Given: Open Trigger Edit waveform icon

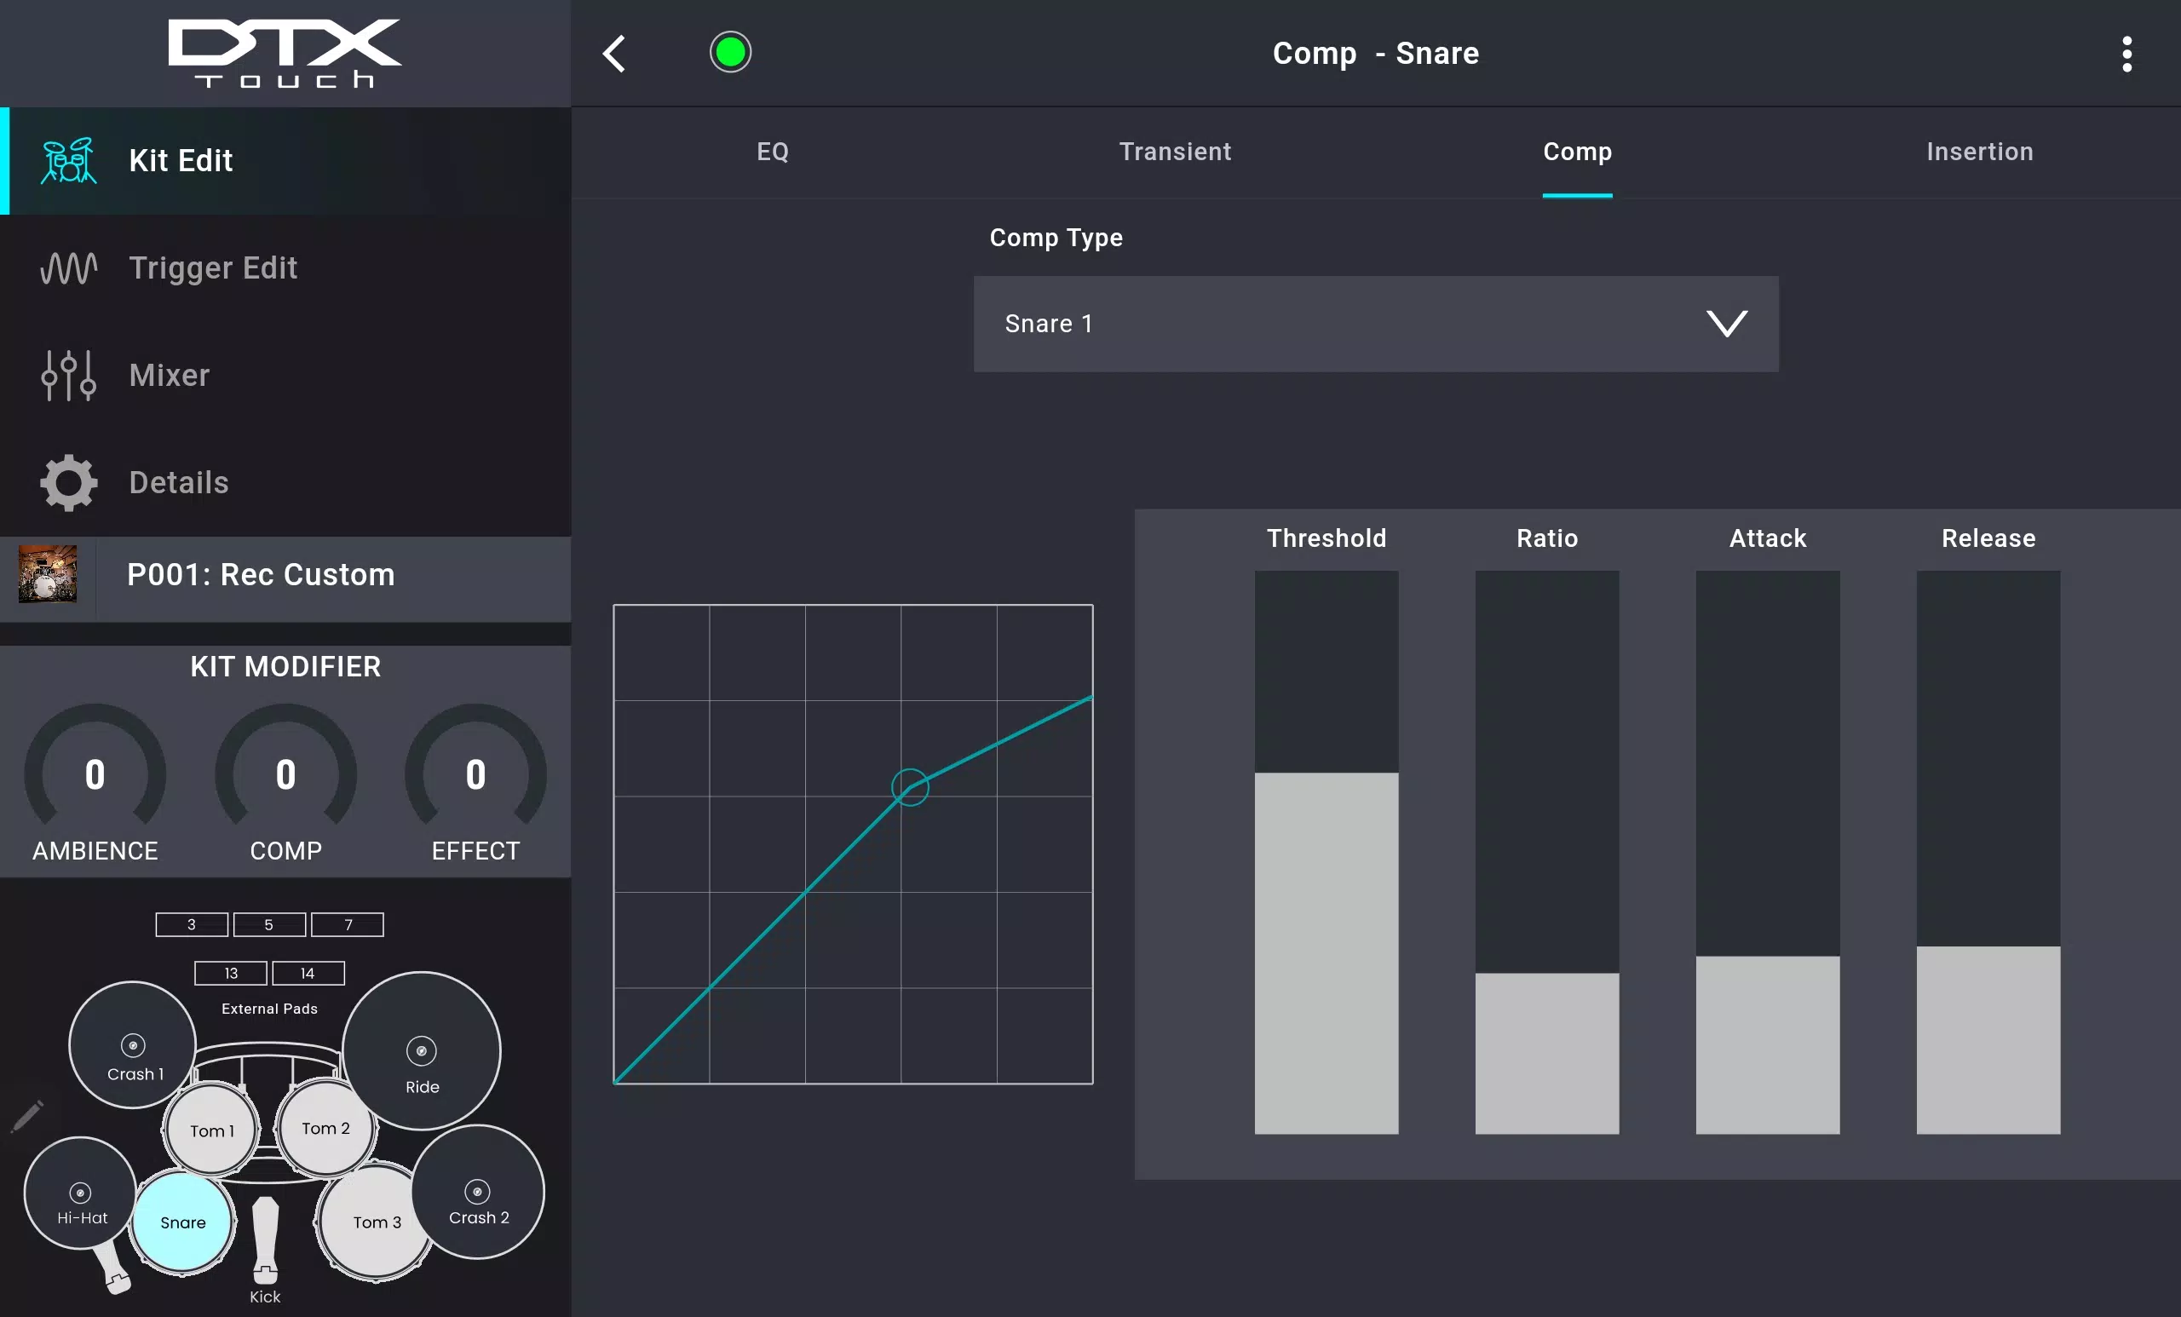Looking at the screenshot, I should (x=68, y=268).
